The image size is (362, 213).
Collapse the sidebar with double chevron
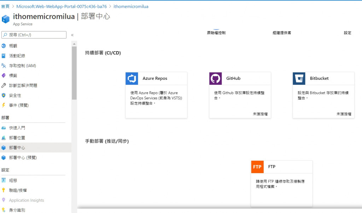point(72,35)
